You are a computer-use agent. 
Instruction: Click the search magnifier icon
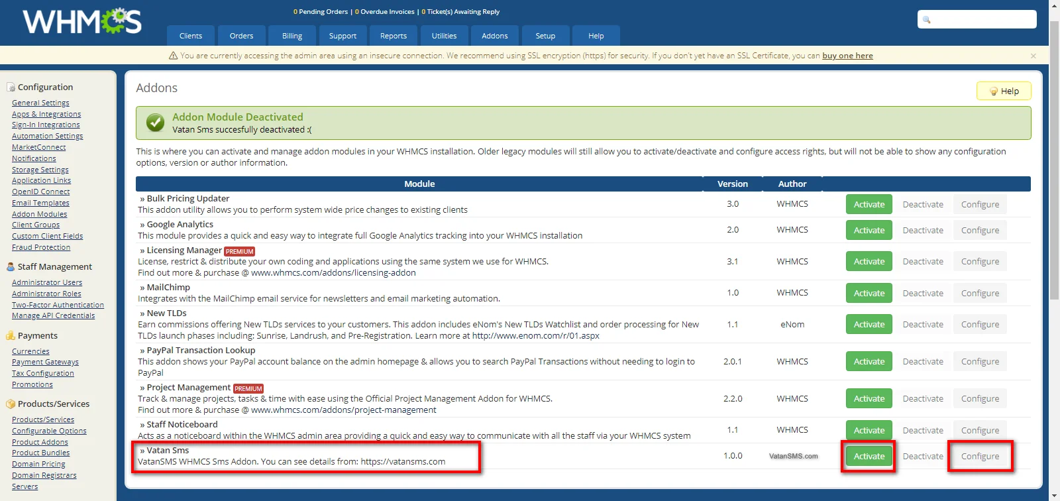point(927,20)
